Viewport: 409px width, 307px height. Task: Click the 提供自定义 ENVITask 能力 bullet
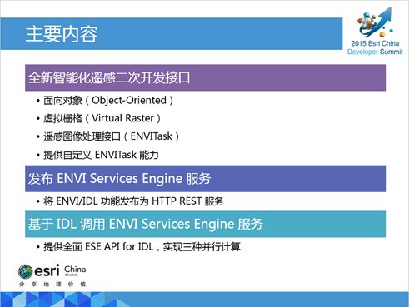[x=97, y=155]
